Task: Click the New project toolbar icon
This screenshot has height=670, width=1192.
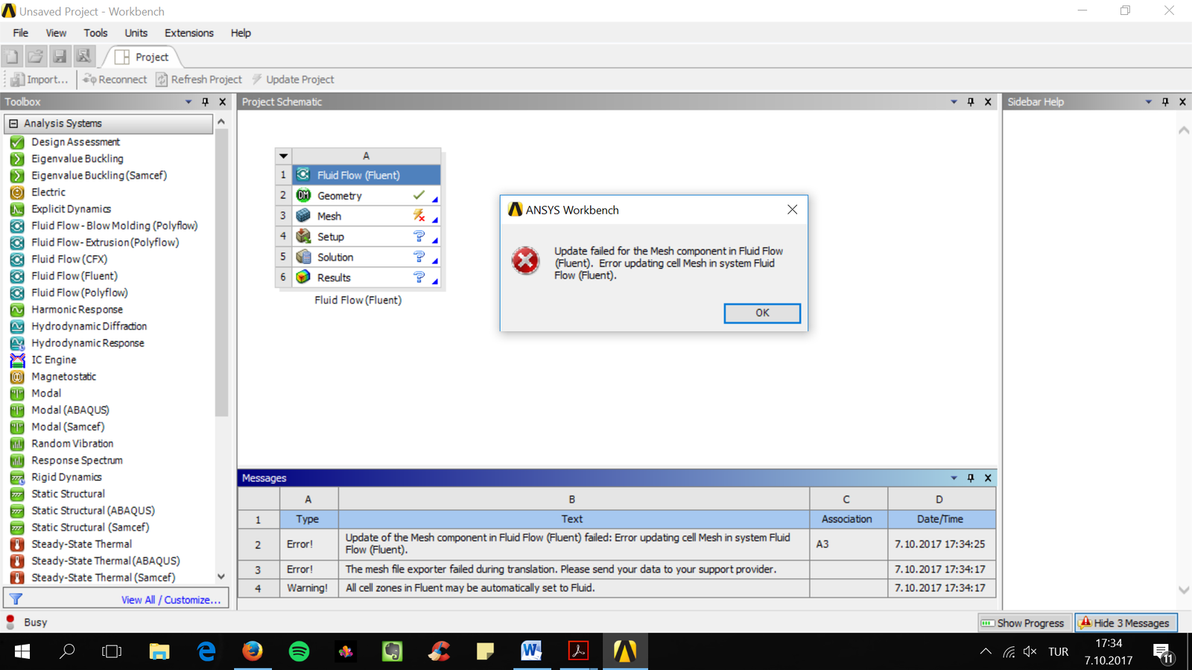Action: [12, 57]
